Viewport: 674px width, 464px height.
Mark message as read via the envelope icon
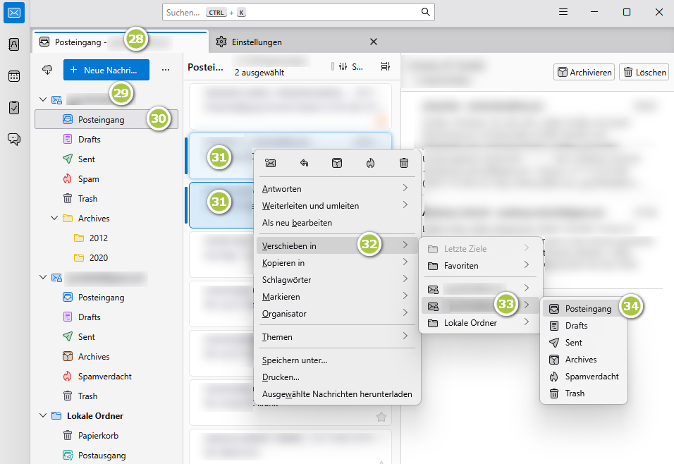[270, 163]
